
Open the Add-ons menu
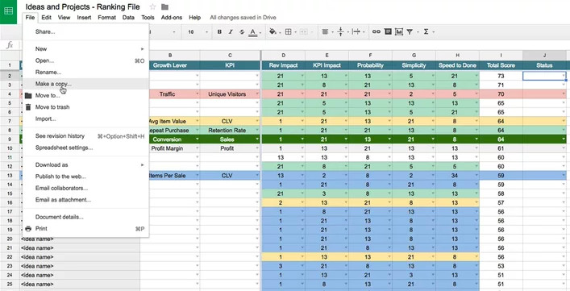coord(172,18)
